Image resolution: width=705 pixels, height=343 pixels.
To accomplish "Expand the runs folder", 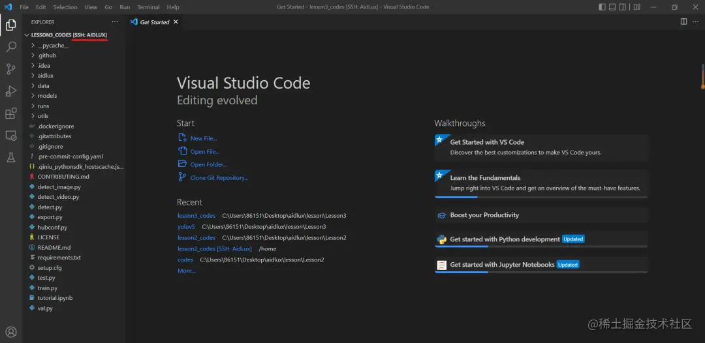I will pos(74,106).
